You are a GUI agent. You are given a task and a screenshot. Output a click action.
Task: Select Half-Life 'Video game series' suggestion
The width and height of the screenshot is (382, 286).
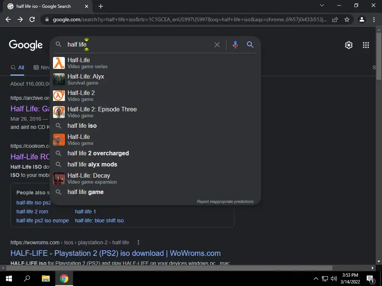pos(155,63)
